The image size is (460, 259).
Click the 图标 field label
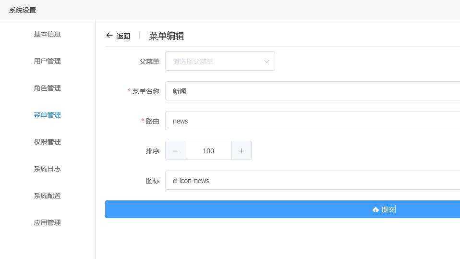[153, 181]
